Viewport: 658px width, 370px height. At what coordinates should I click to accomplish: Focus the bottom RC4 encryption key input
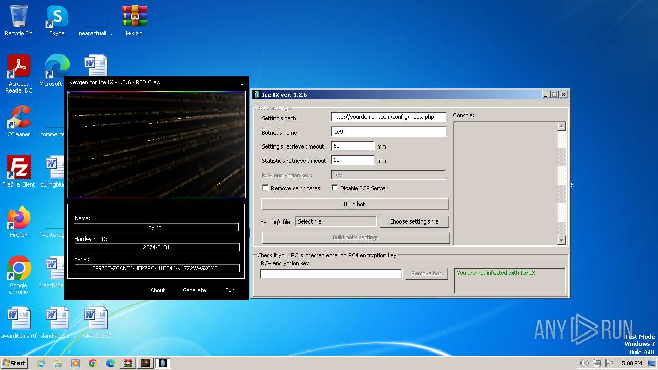point(331,274)
